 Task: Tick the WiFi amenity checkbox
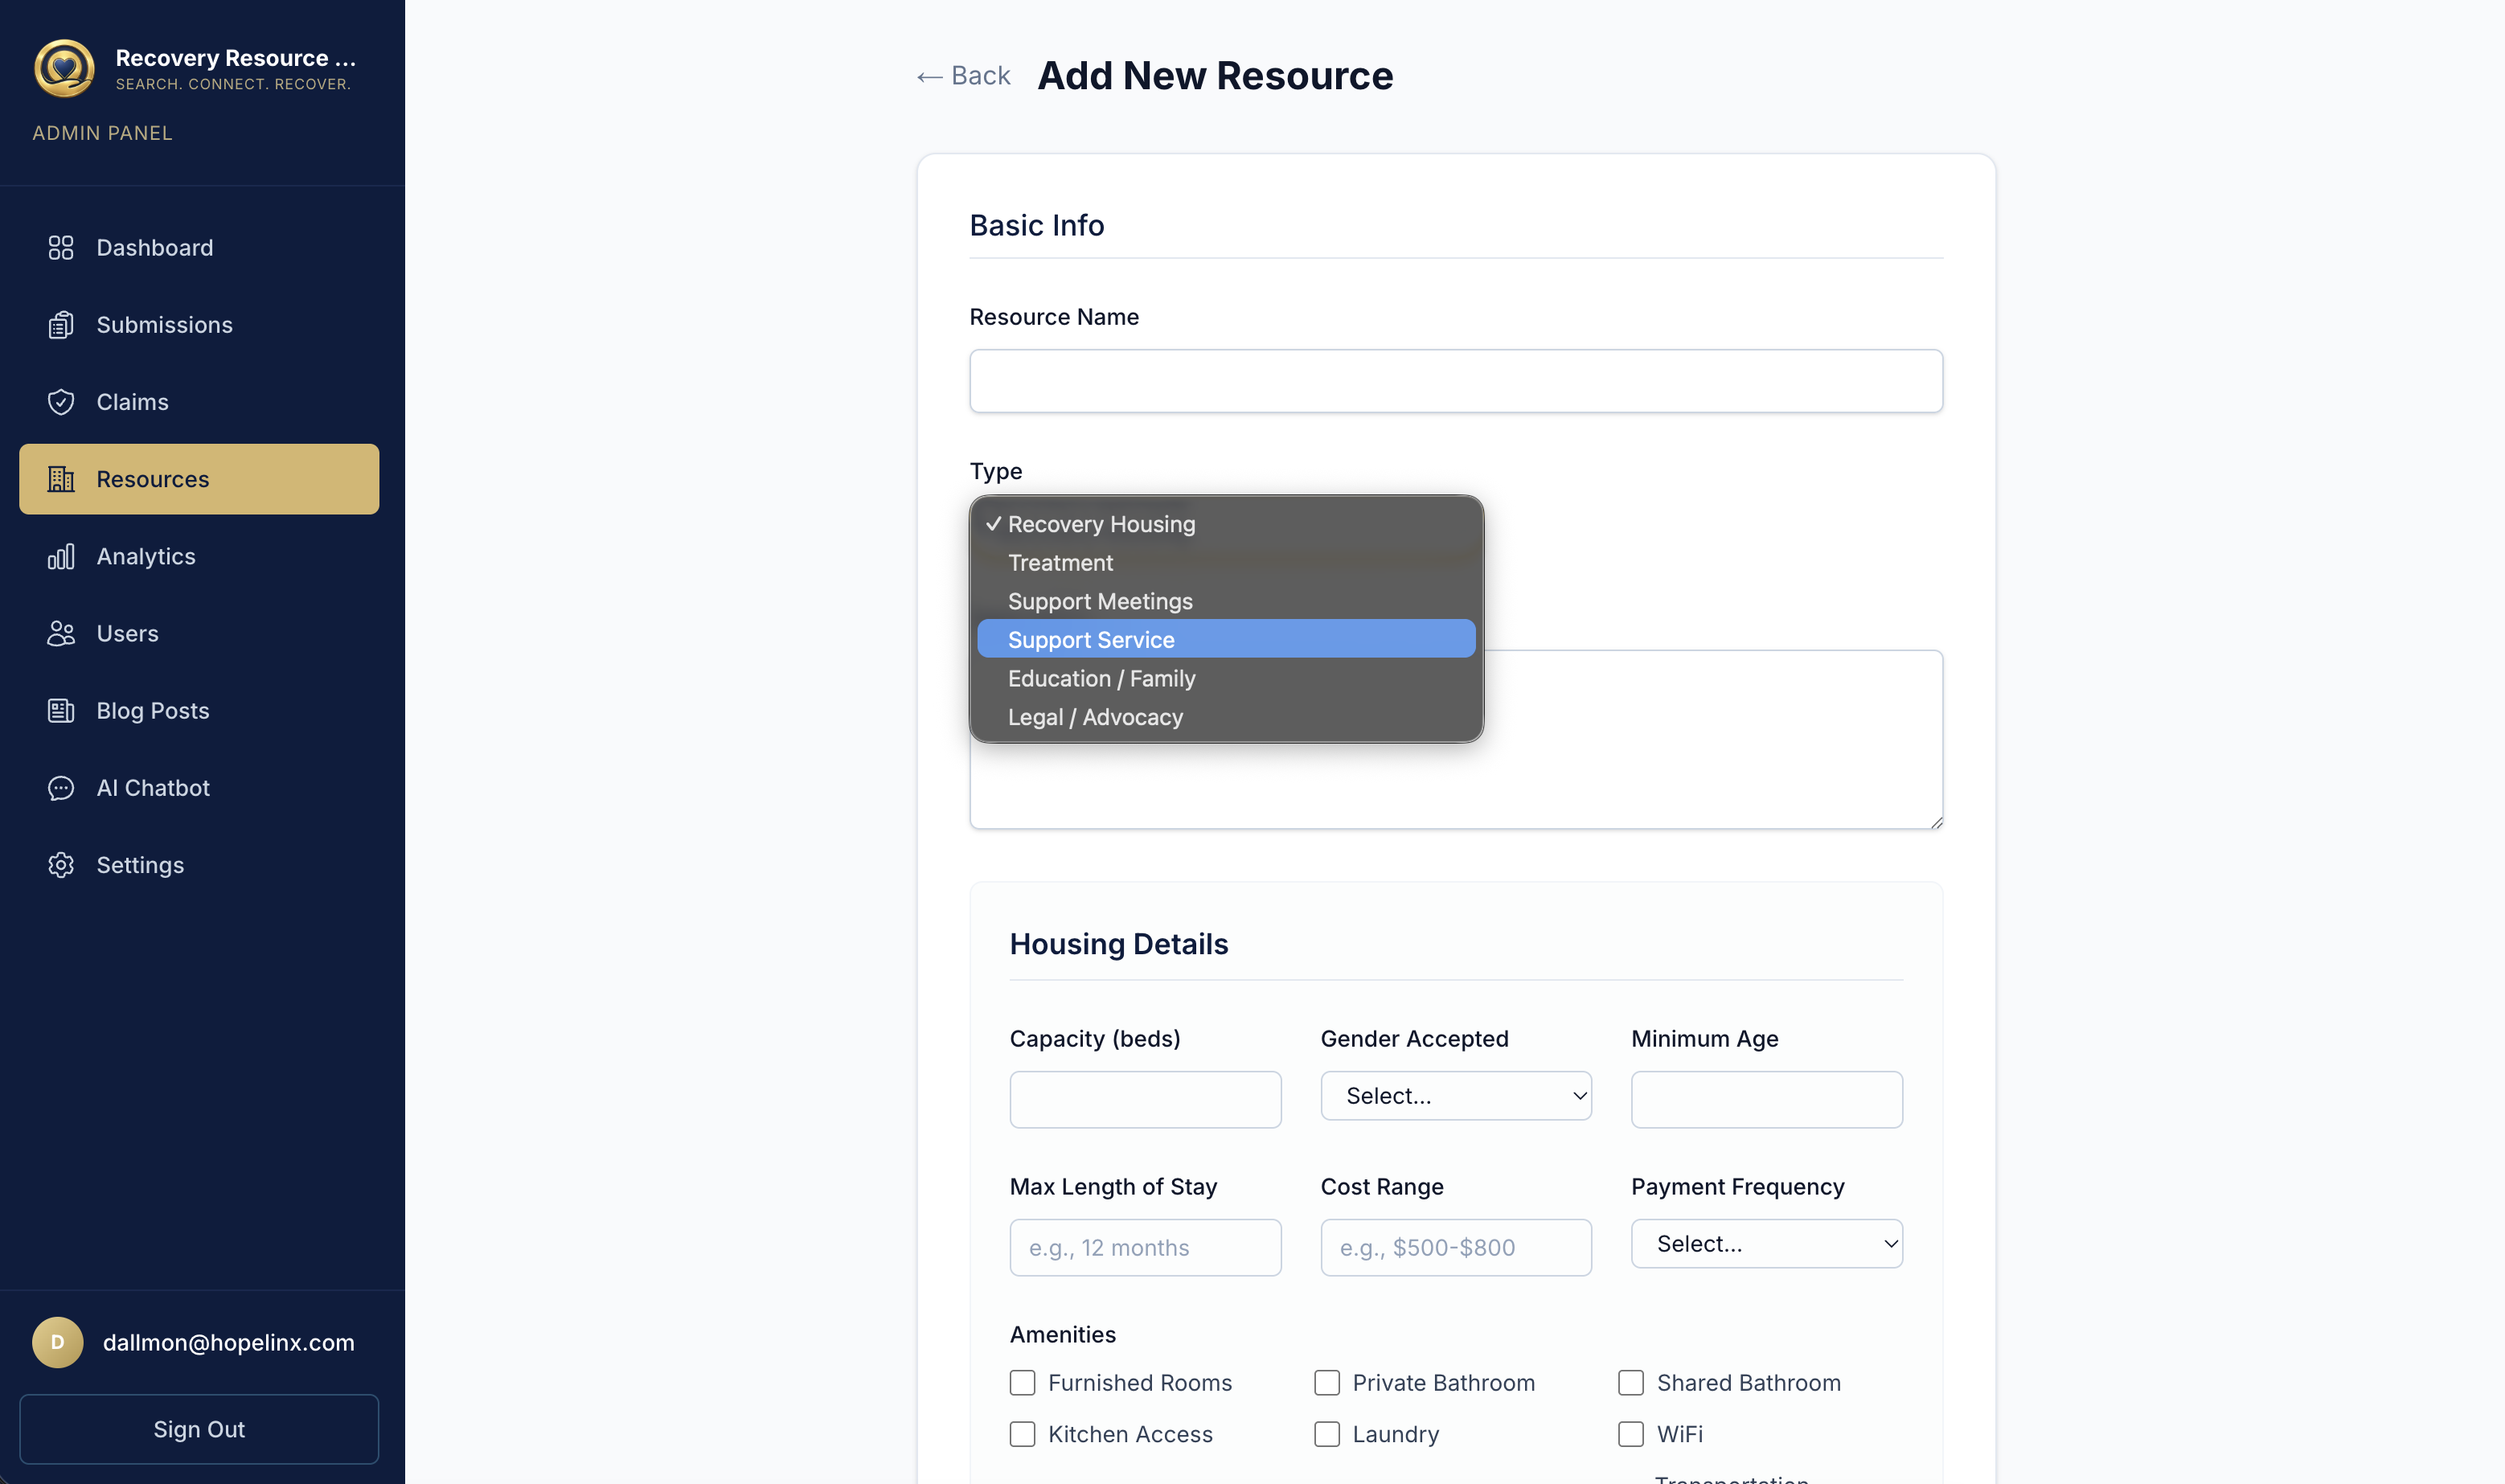[x=1631, y=1434]
